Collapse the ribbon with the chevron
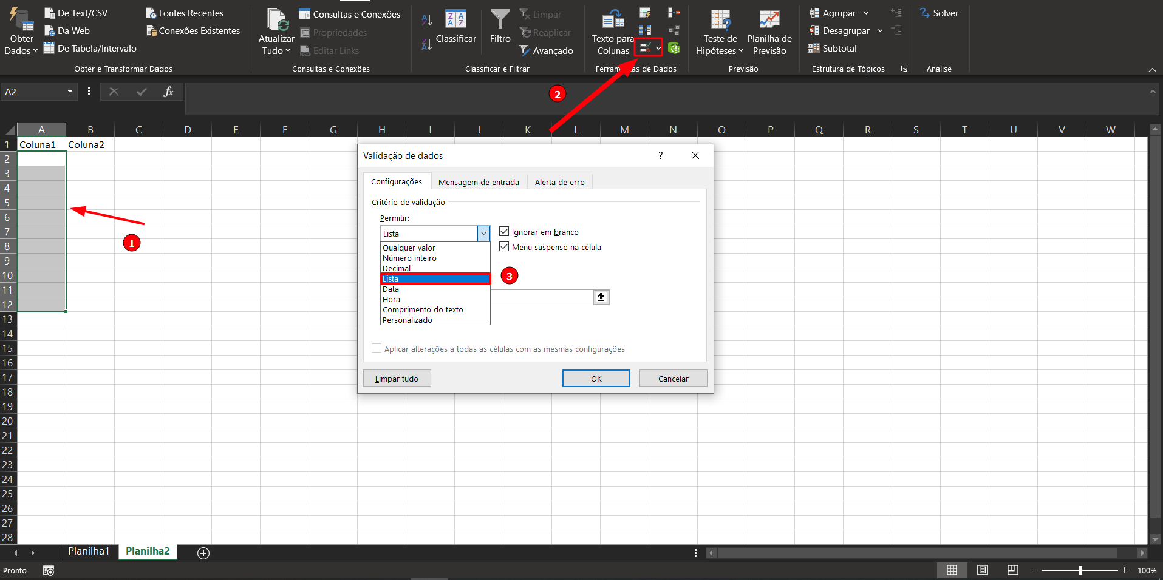This screenshot has height=580, width=1163. pyautogui.click(x=1152, y=70)
